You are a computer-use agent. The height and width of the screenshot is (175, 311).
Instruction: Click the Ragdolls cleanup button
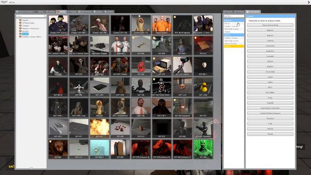270,103
